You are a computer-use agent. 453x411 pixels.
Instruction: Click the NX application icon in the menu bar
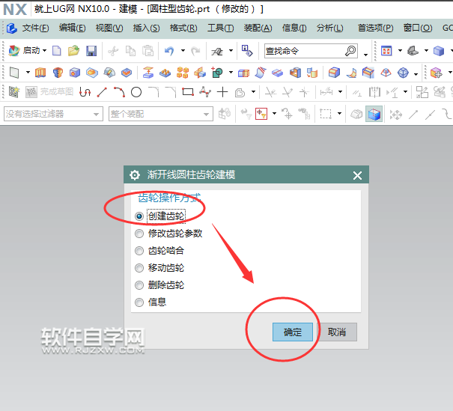[x=11, y=28]
